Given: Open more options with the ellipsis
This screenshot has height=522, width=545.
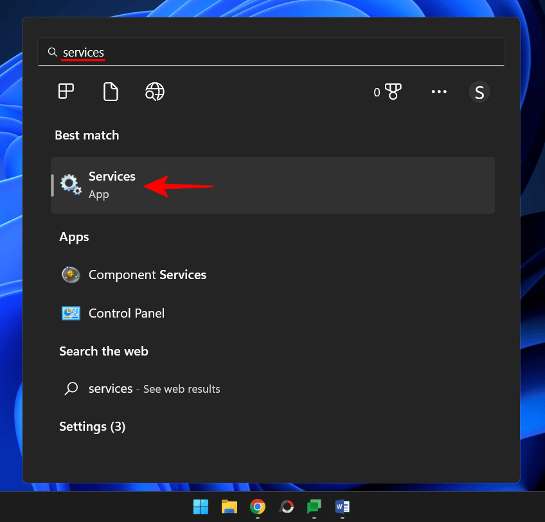Looking at the screenshot, I should click(439, 92).
